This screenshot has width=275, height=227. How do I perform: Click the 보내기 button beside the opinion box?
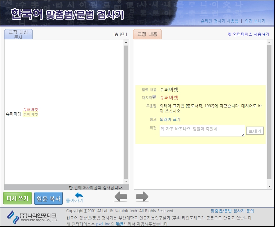(x=255, y=131)
